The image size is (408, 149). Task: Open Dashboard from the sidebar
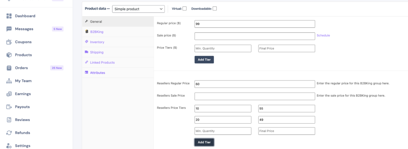coord(25,16)
